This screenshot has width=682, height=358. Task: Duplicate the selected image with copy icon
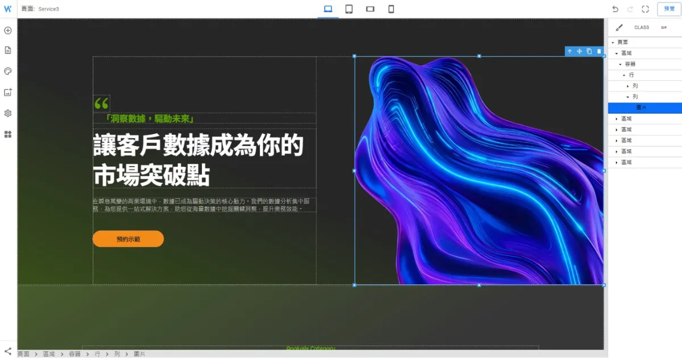point(589,51)
